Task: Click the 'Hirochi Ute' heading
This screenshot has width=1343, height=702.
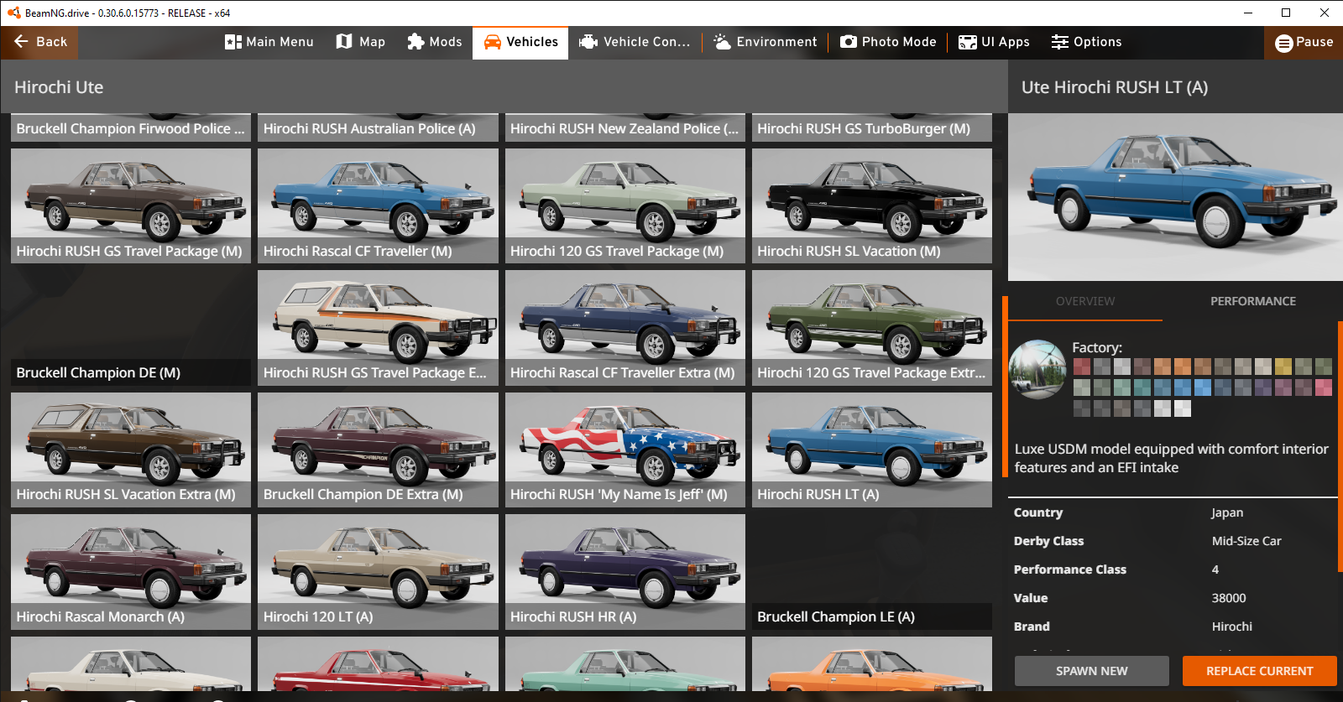Action: click(59, 87)
